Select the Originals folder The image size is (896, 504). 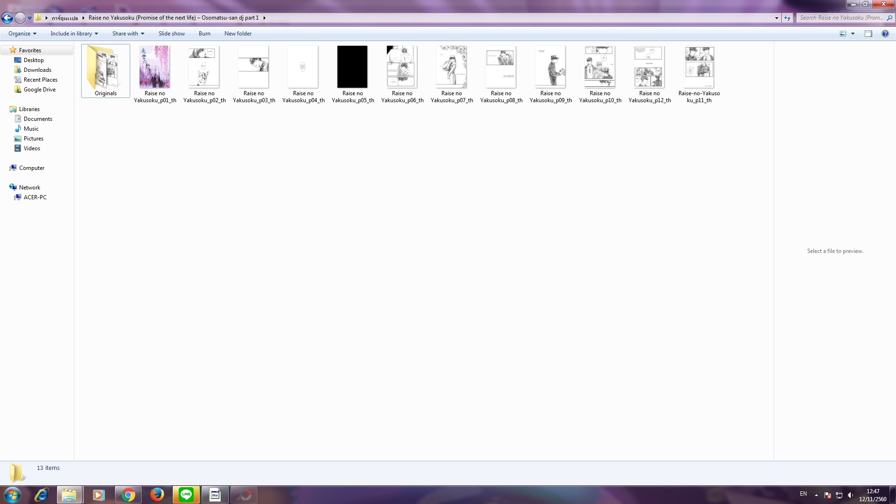coord(105,70)
